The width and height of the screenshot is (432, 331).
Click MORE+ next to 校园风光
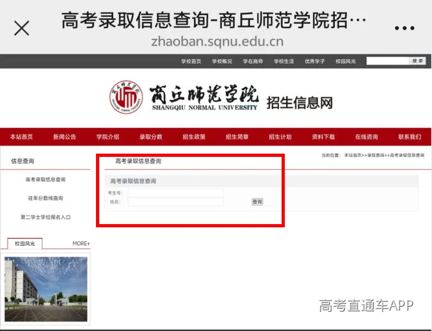click(x=81, y=243)
